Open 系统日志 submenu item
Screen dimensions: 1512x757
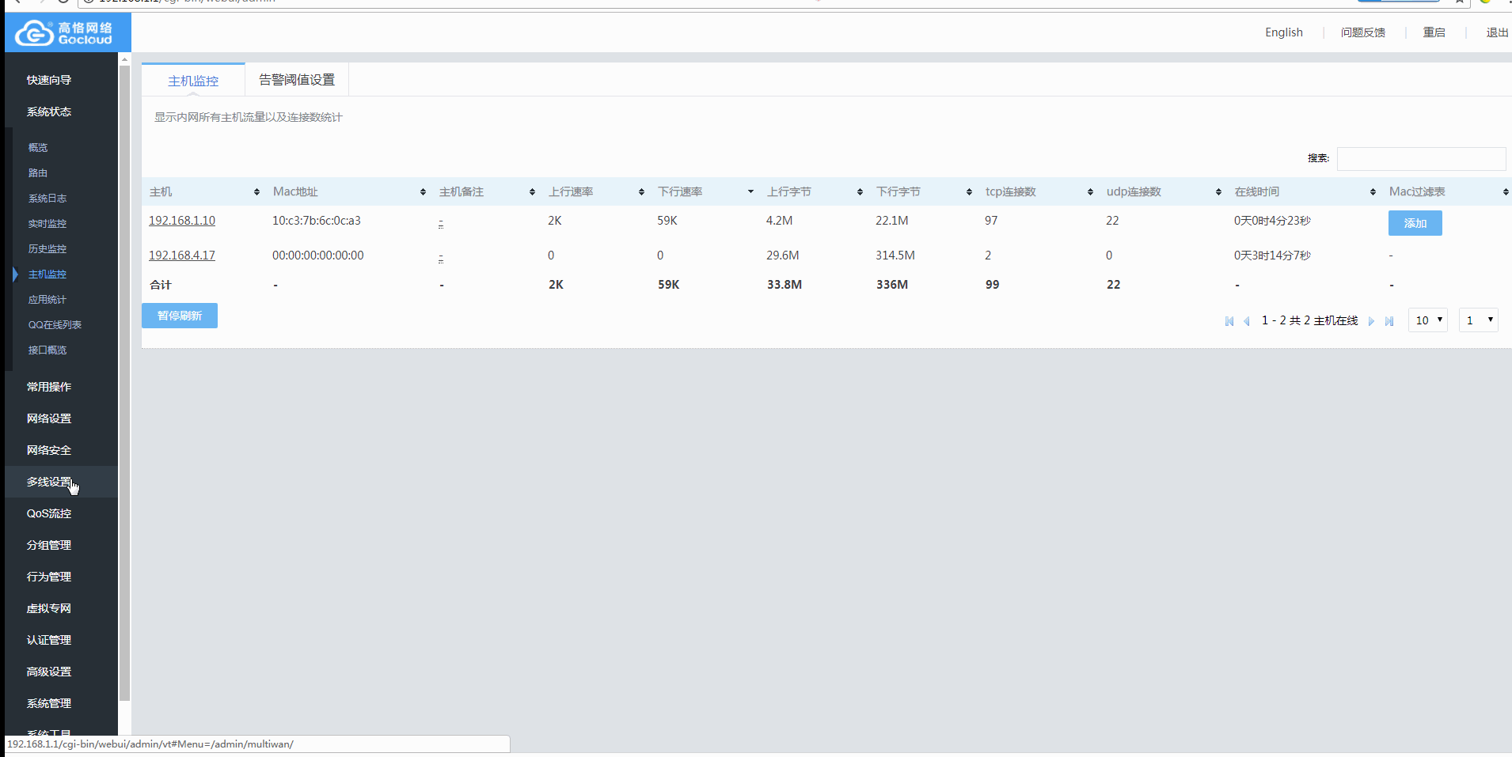(47, 199)
